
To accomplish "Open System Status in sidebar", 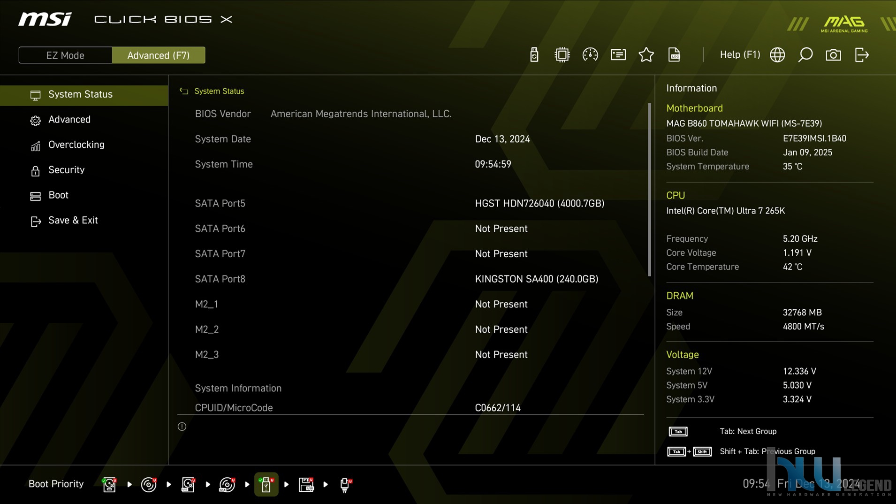I will [84, 94].
